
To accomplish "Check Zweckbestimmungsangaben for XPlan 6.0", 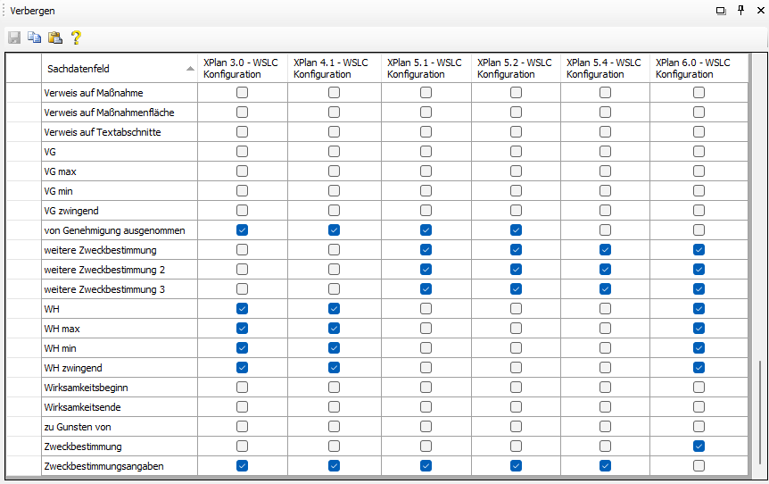I will (699, 466).
